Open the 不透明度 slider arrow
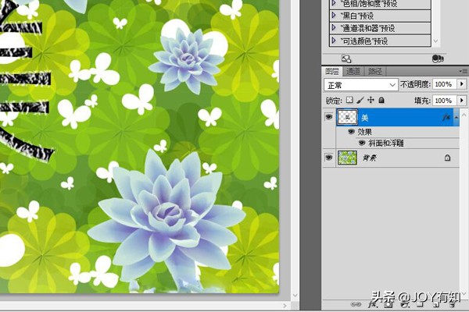The width and height of the screenshot is (469, 312). pyautogui.click(x=462, y=84)
